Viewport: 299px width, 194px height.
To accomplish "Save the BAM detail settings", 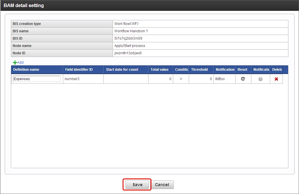I will click(137, 185).
